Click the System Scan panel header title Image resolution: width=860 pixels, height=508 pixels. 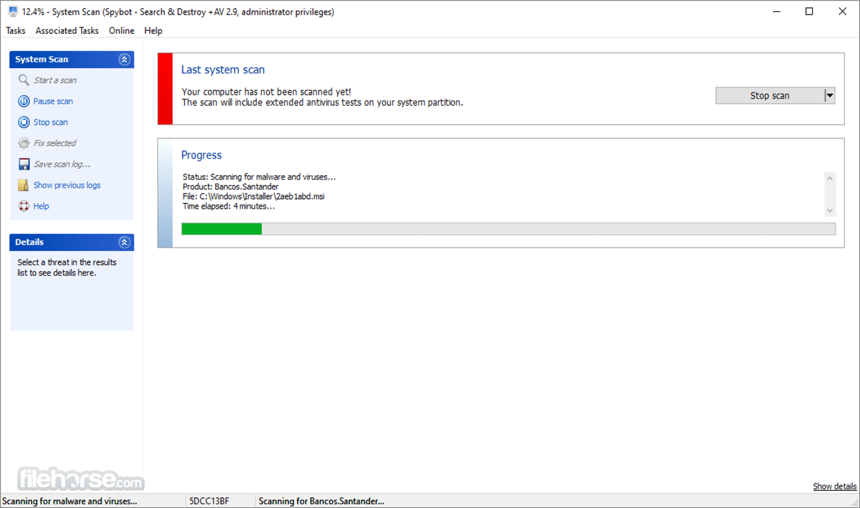[41, 60]
